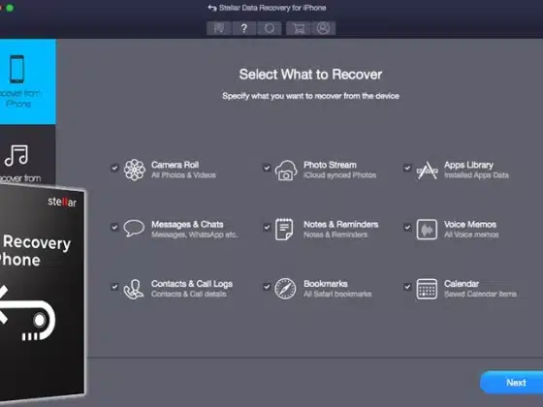The height and width of the screenshot is (407, 543).
Task: Click the Apps Library icon
Action: pos(427,170)
